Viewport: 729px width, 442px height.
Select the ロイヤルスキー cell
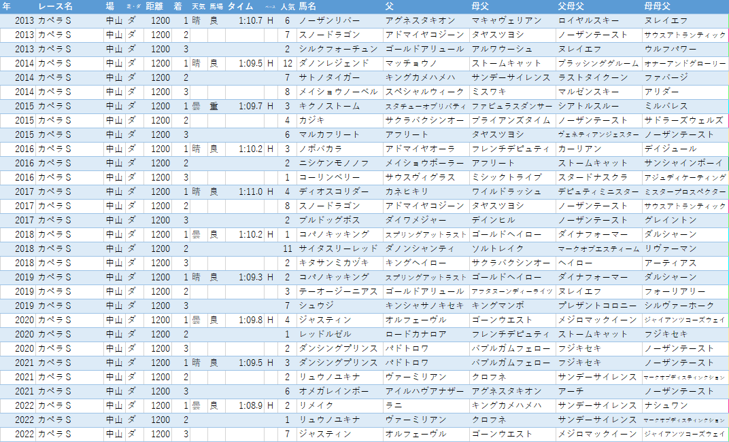[588, 20]
